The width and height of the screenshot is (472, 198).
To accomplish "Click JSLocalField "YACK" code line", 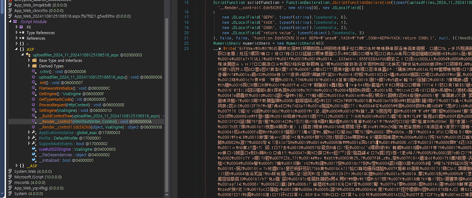I will [285, 23].
